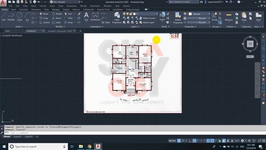Open the Dimension menu

(x=71, y=6)
